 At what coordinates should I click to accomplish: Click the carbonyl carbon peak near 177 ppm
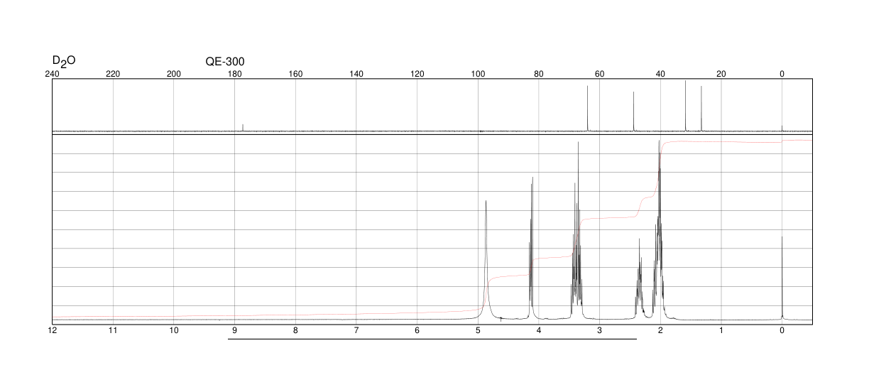point(243,127)
